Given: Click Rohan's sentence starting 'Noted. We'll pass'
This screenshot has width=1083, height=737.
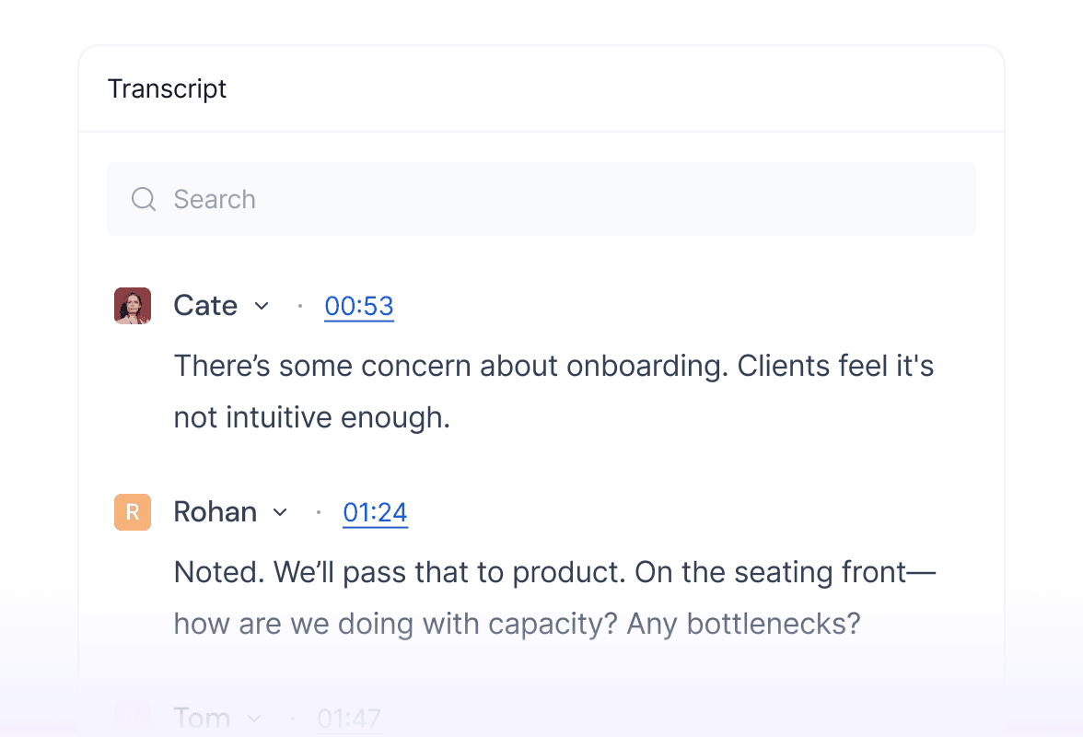Looking at the screenshot, I should [553, 598].
